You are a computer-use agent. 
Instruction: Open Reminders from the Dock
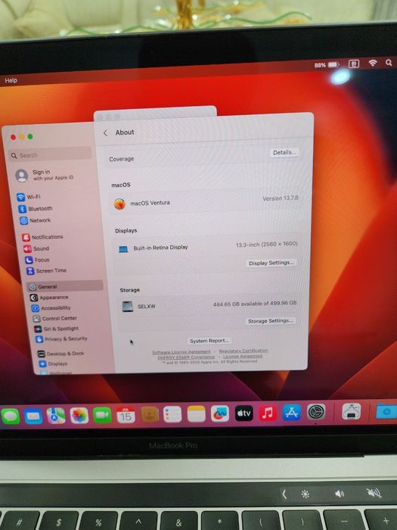[172, 414]
